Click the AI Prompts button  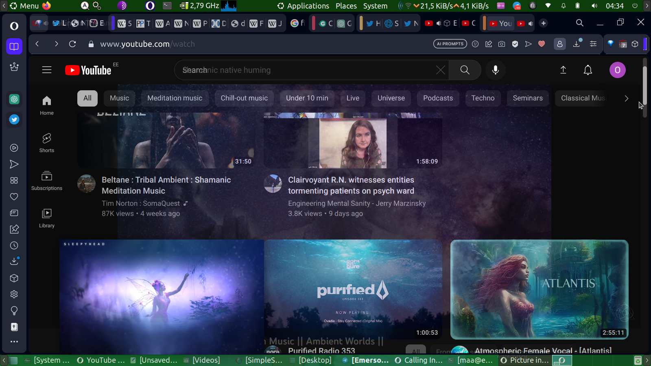tap(450, 44)
